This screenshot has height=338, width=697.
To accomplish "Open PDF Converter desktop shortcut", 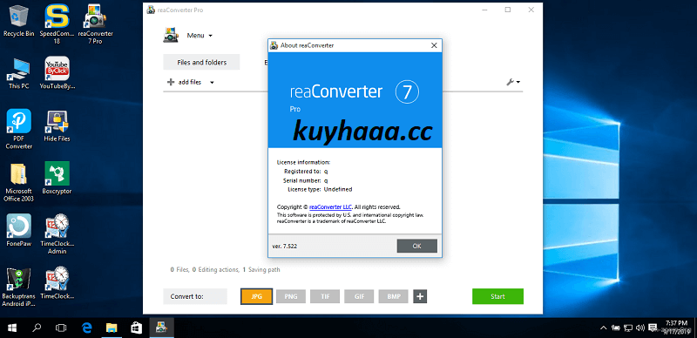I will click(x=18, y=129).
